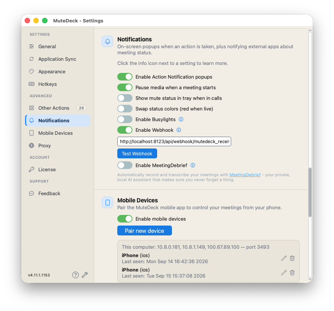Click the vertical scrollbar thumb

click(x=310, y=193)
